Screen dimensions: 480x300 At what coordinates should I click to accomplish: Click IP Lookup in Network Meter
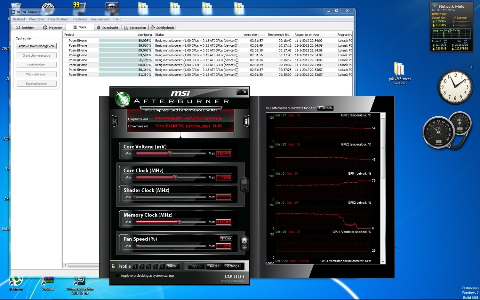(x=460, y=18)
